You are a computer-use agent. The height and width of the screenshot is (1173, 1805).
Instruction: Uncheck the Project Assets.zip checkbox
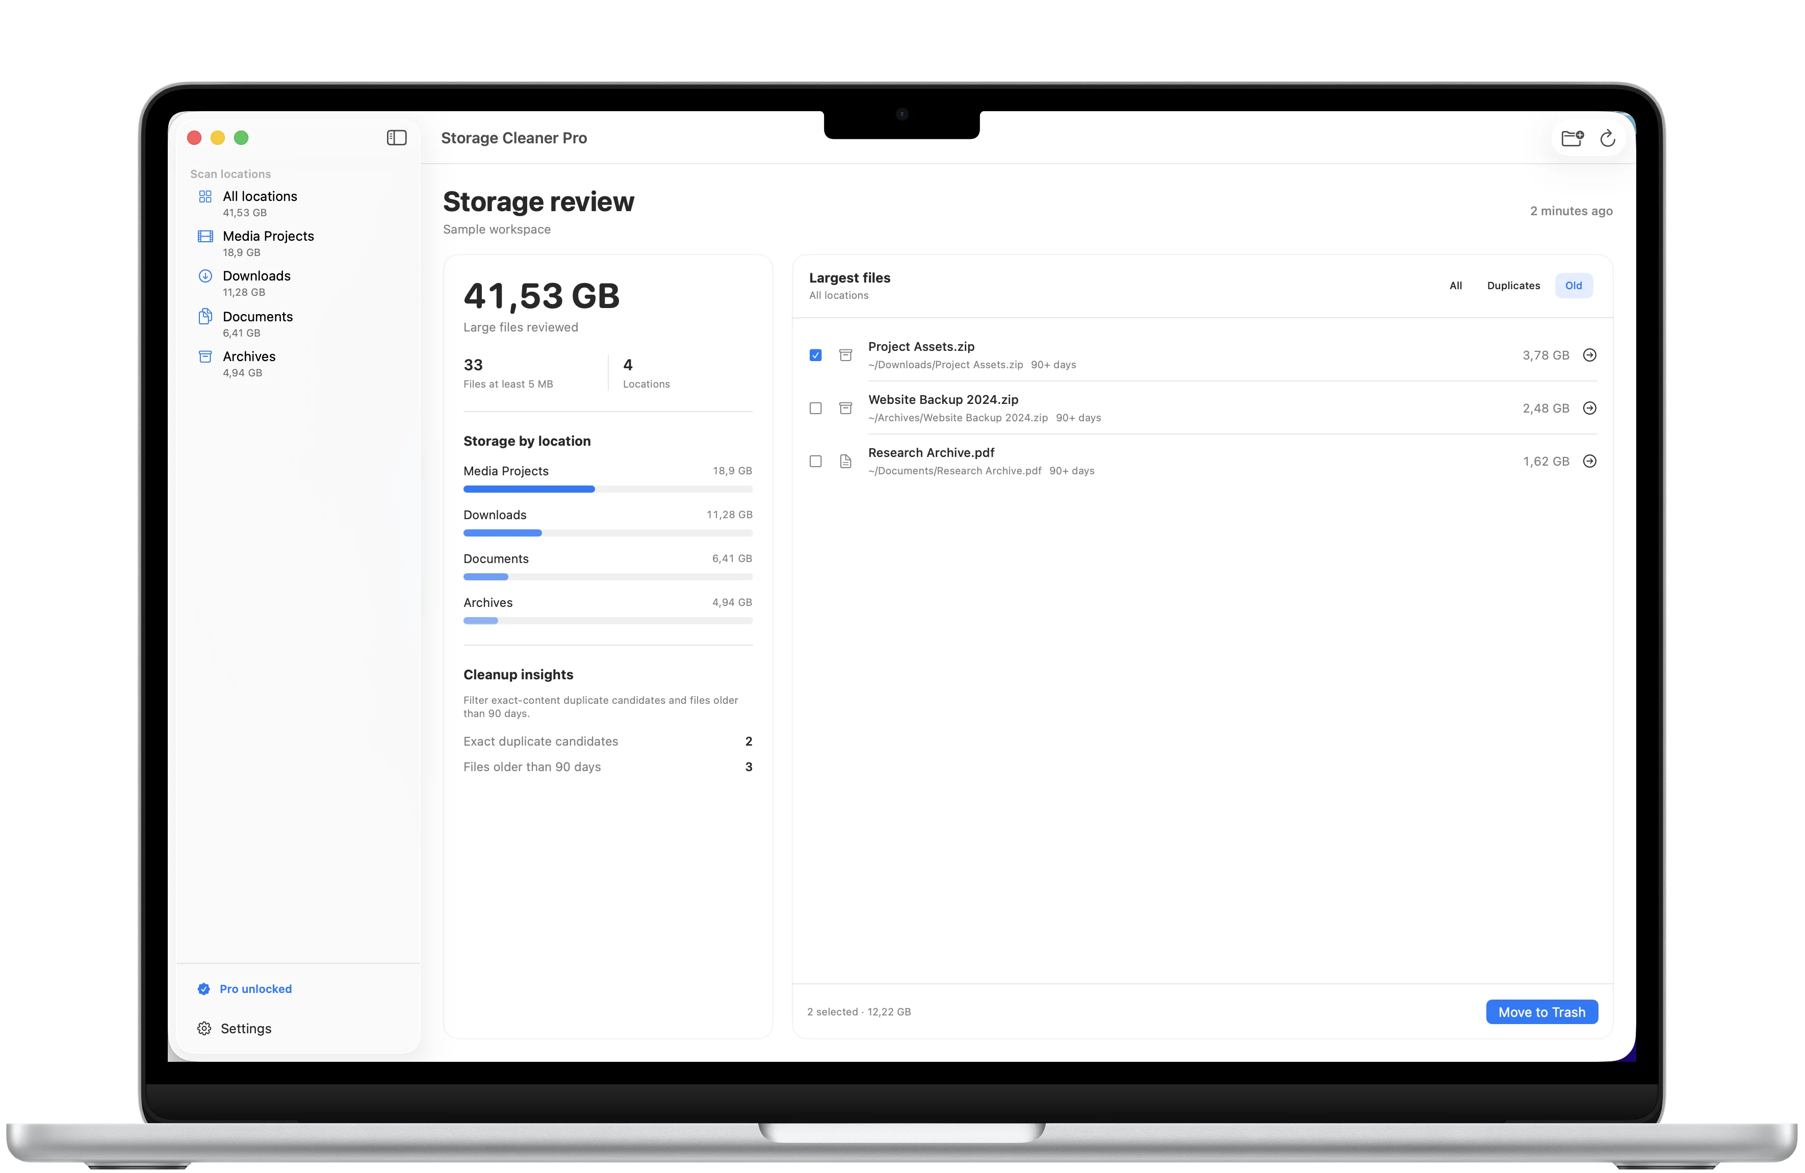815,355
